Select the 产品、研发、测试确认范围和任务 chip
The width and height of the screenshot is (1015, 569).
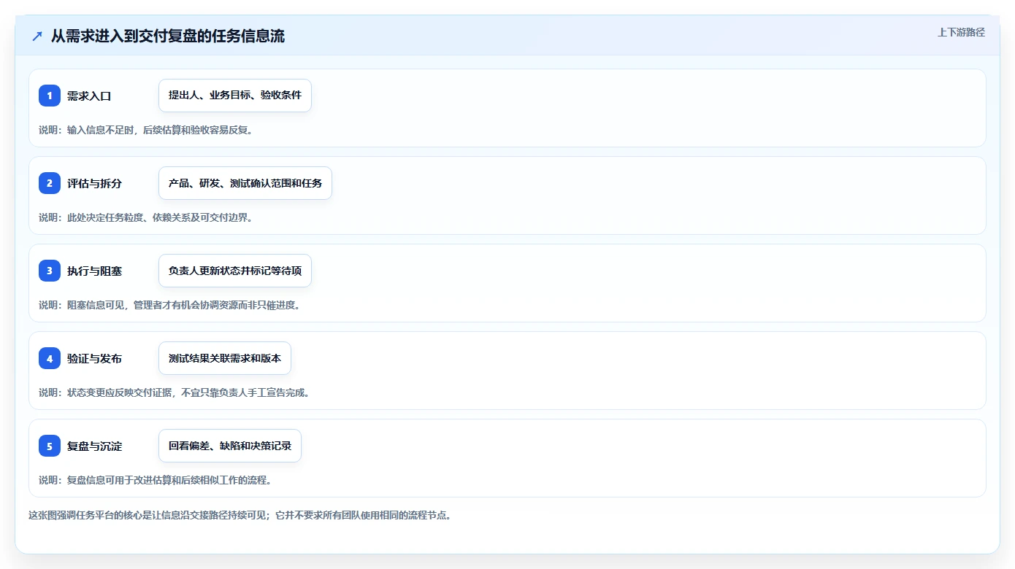(x=245, y=183)
